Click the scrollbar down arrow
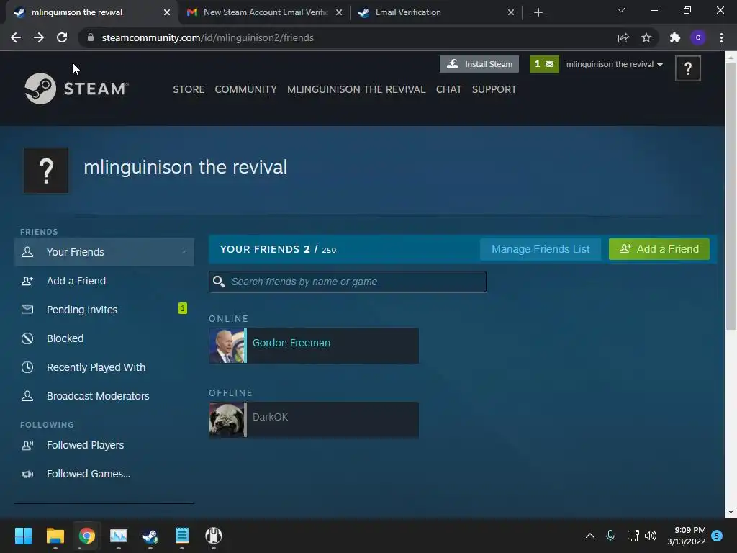 [x=731, y=512]
